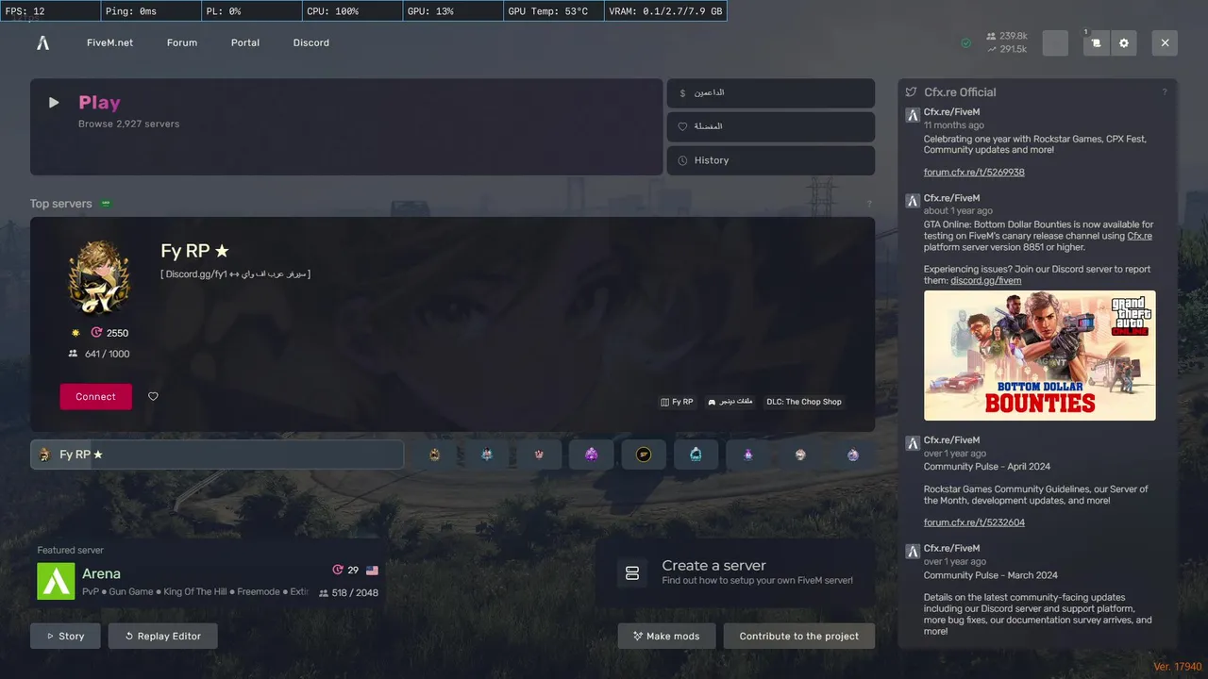The width and height of the screenshot is (1208, 679).
Task: Click the Fy RP server logo image
Action: [98, 276]
